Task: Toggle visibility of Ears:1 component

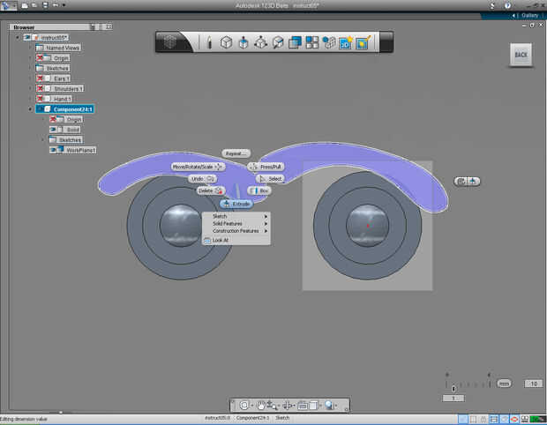Action: [x=41, y=78]
